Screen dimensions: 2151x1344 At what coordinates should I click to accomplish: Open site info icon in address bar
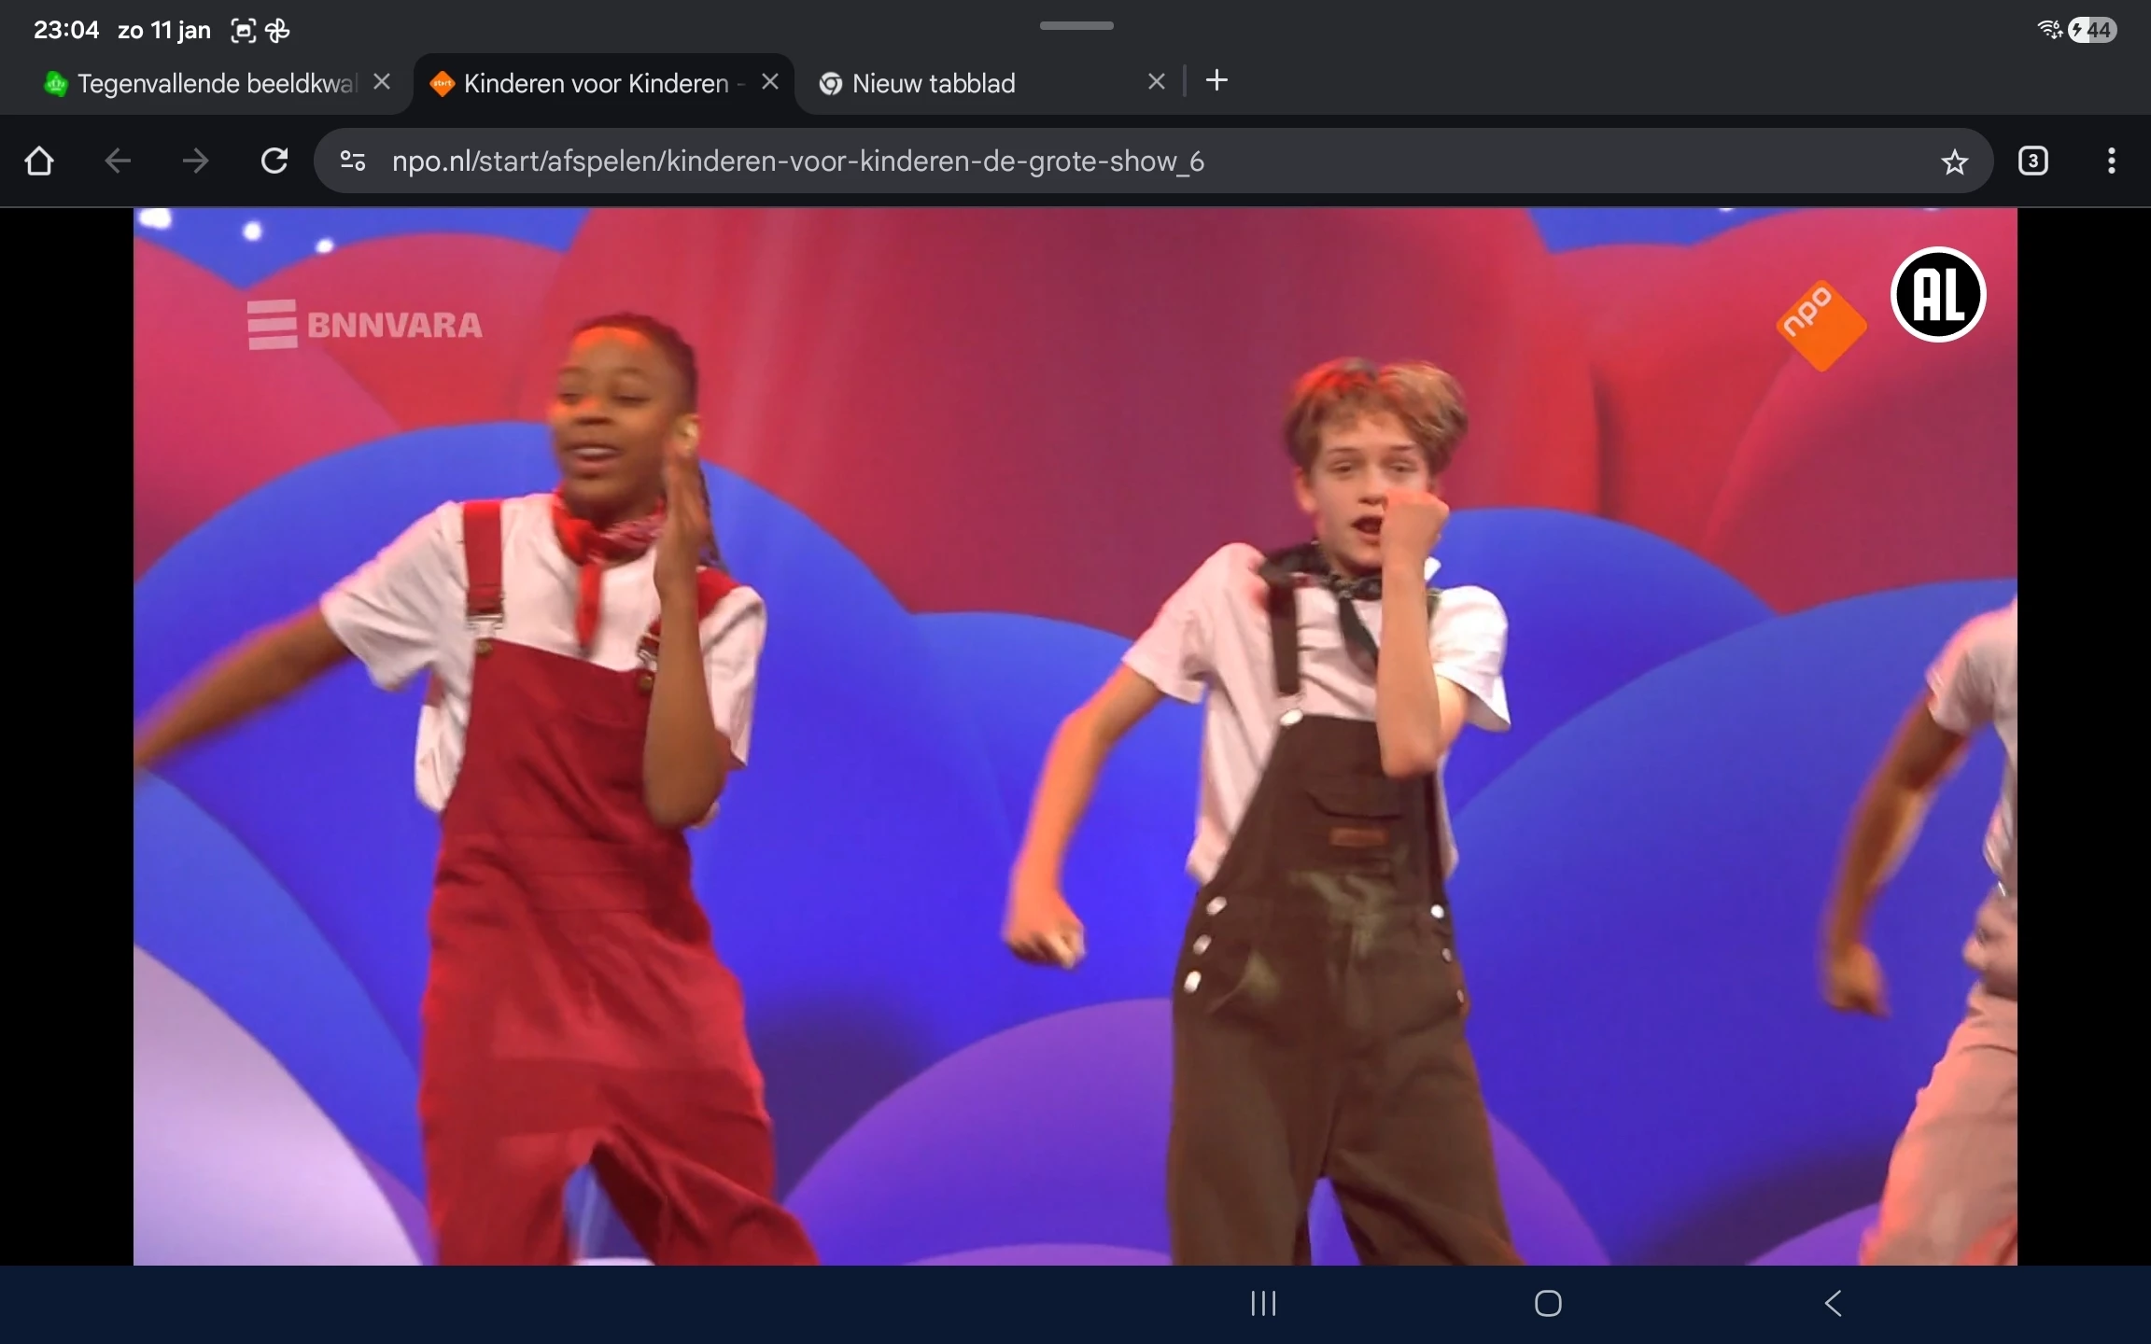click(353, 161)
